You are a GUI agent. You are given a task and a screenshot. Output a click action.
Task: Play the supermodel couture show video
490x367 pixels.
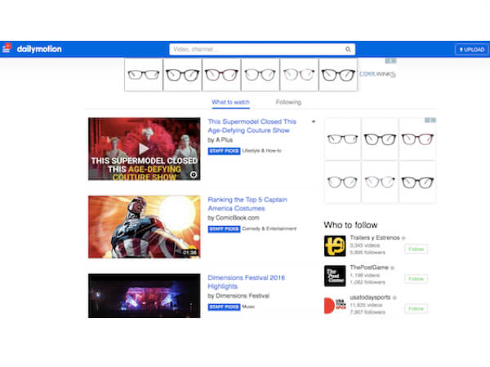coord(144,148)
